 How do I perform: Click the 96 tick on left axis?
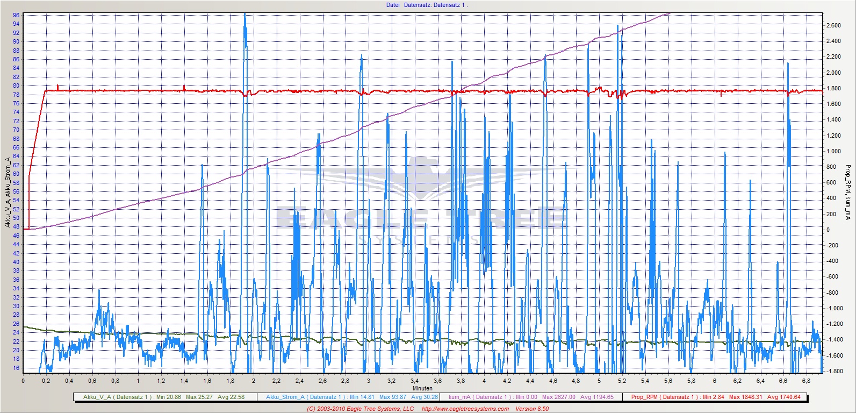pyautogui.click(x=16, y=15)
